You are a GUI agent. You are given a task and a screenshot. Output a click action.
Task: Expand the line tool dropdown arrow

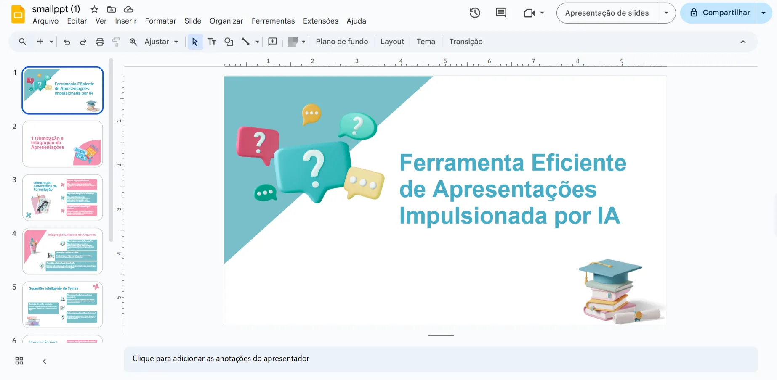click(257, 42)
